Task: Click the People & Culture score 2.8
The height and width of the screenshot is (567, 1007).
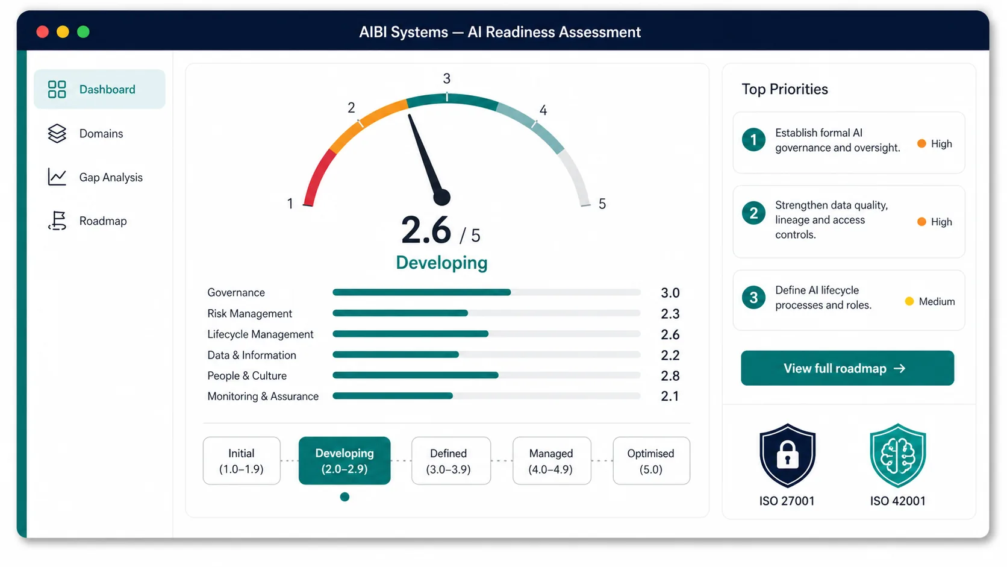Action: 670,376
